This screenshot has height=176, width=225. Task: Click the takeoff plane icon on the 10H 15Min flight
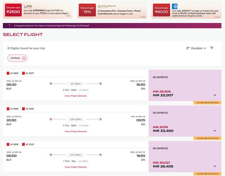(x=51, y=119)
